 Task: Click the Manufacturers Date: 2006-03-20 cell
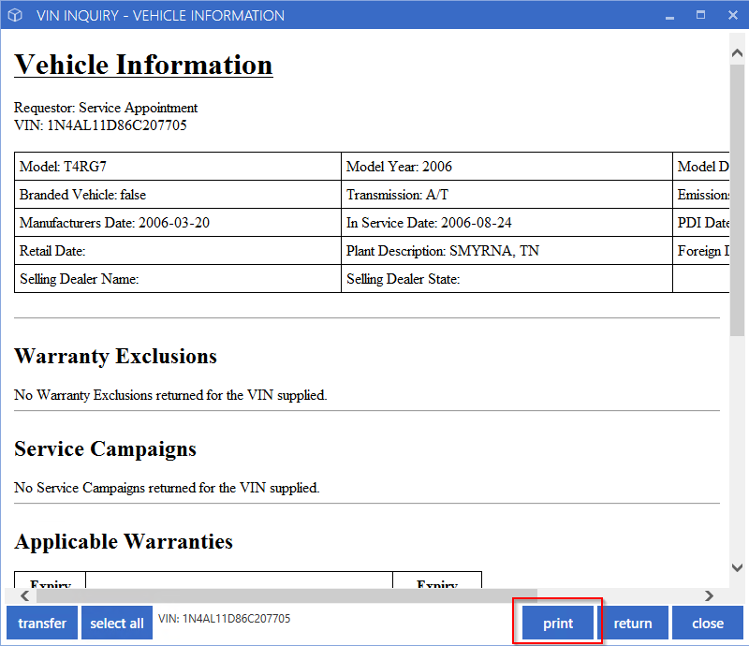178,223
